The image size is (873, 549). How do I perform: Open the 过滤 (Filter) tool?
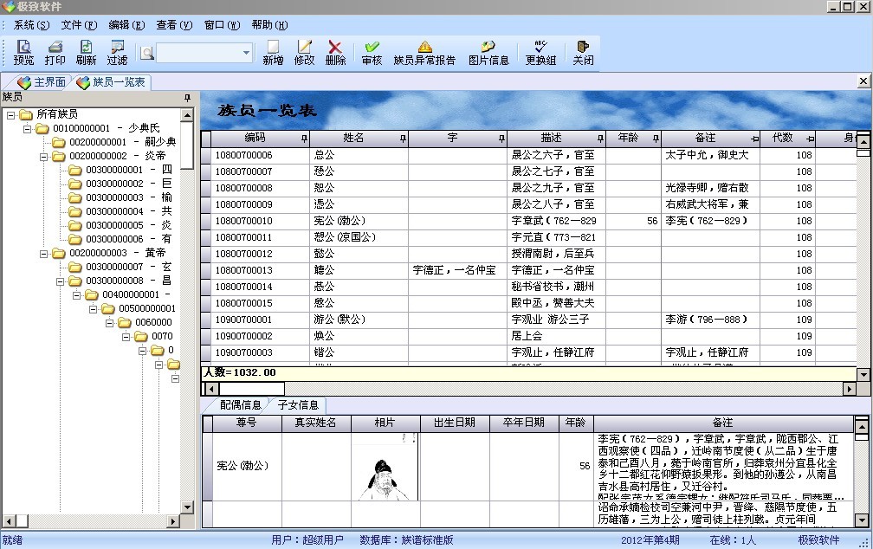117,53
